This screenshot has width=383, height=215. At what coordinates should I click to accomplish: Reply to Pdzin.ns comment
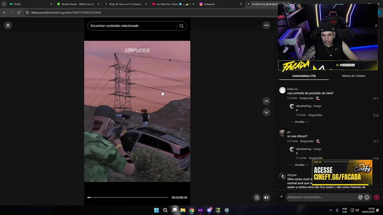pyautogui.click(x=306, y=98)
